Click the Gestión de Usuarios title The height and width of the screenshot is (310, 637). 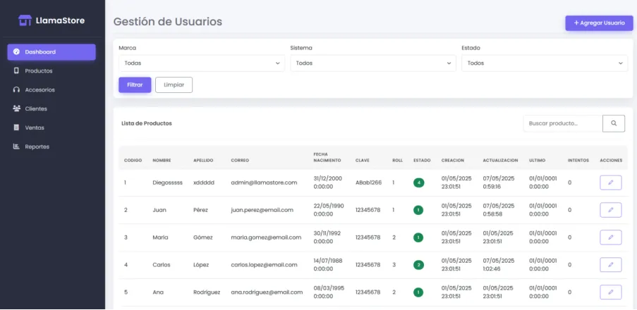[x=168, y=22]
